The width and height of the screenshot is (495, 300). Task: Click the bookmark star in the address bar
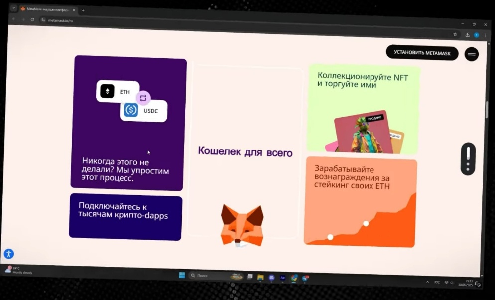click(x=455, y=34)
